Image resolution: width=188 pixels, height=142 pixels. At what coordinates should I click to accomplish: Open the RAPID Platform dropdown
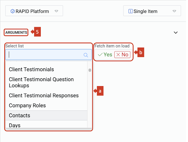pyautogui.click(x=34, y=11)
